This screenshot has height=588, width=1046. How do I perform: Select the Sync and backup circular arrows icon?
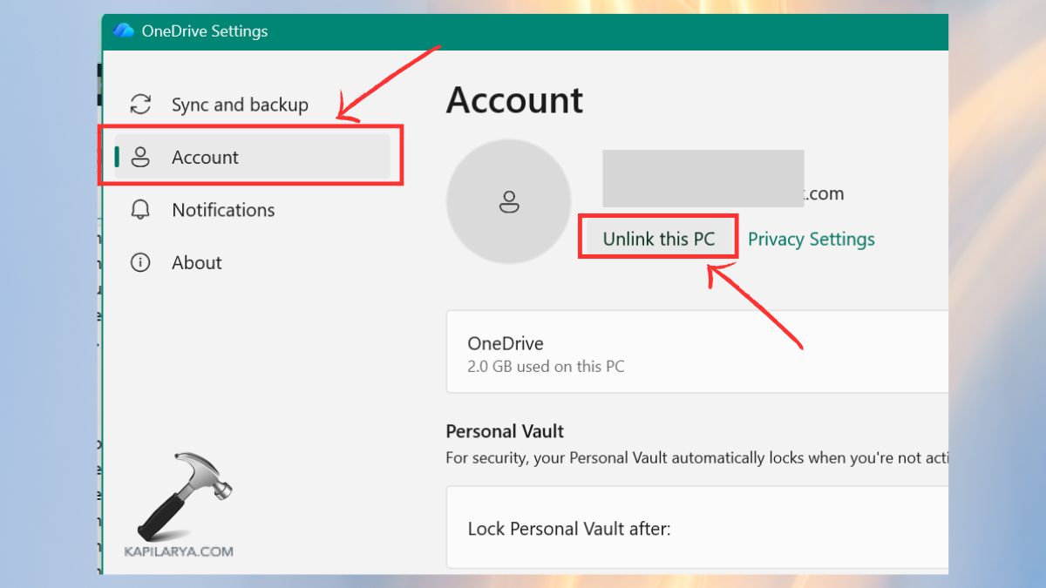(140, 104)
